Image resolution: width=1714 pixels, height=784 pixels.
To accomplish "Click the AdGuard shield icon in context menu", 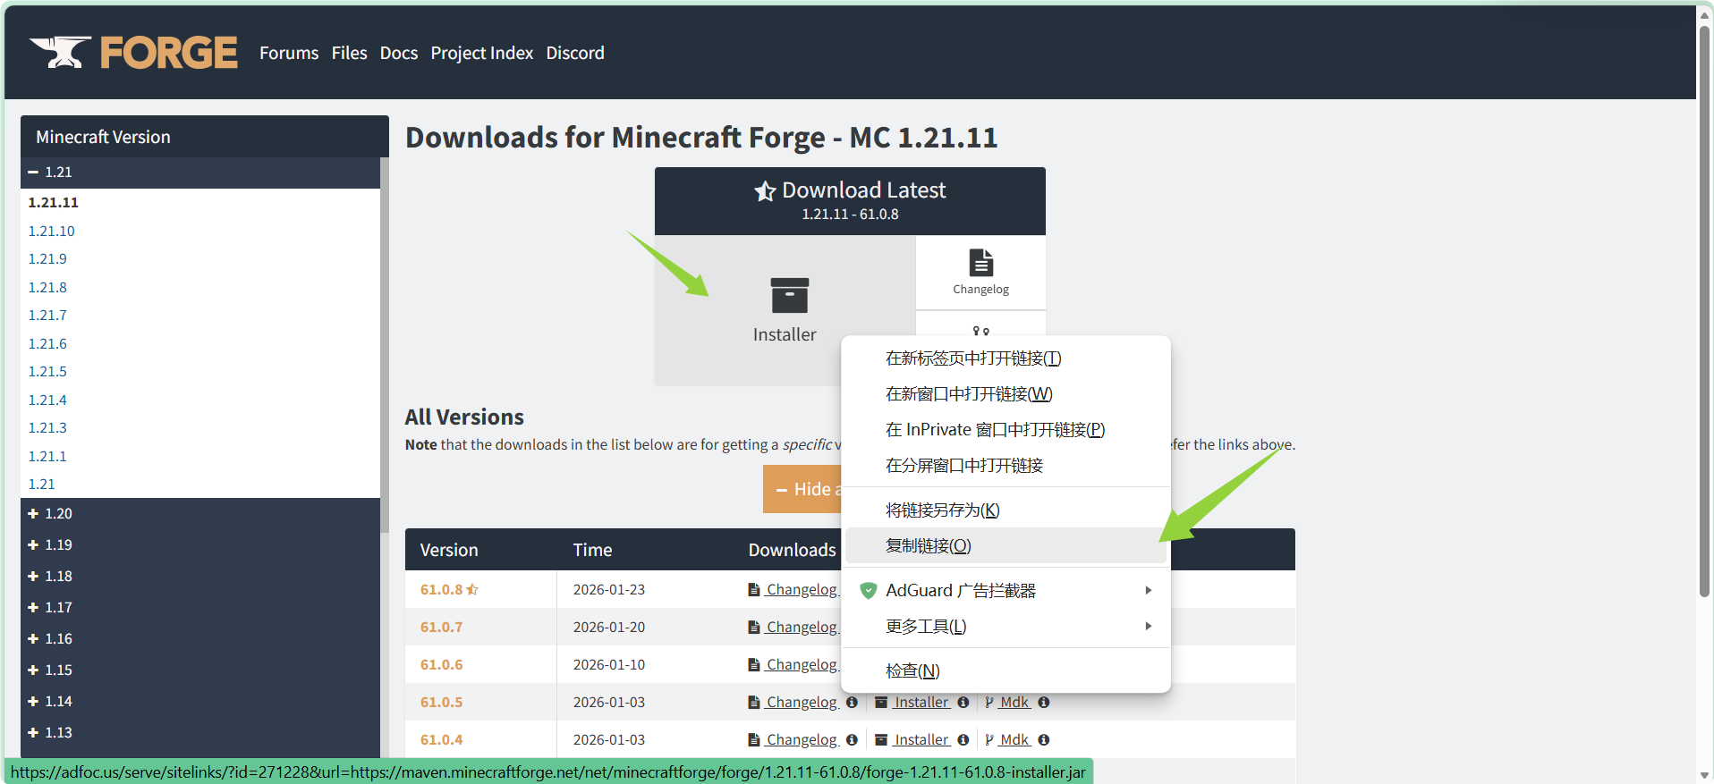I will 868,590.
